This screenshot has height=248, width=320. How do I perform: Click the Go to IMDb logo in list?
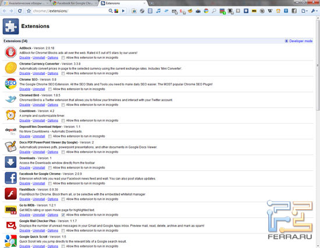coord(10,210)
